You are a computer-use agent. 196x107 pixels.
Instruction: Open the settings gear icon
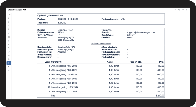click(183, 10)
